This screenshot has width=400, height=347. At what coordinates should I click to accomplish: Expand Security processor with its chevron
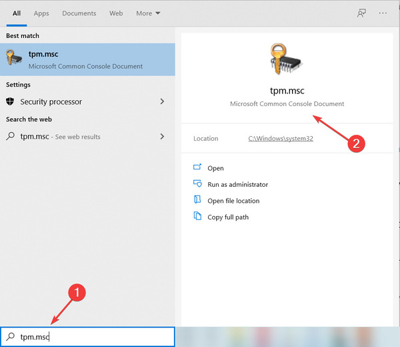[162, 101]
